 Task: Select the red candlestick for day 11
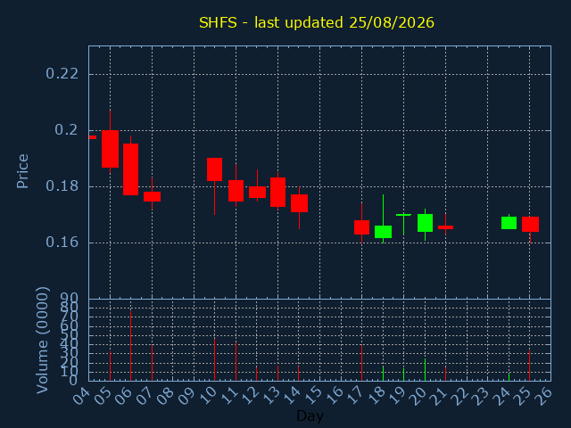236,191
